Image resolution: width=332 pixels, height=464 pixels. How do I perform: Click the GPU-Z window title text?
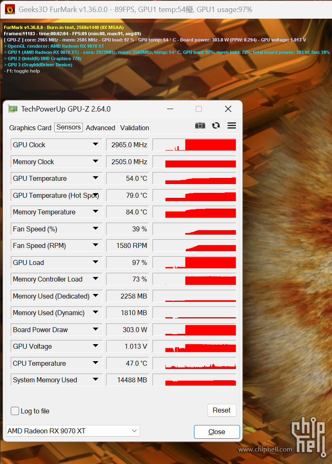(x=65, y=109)
